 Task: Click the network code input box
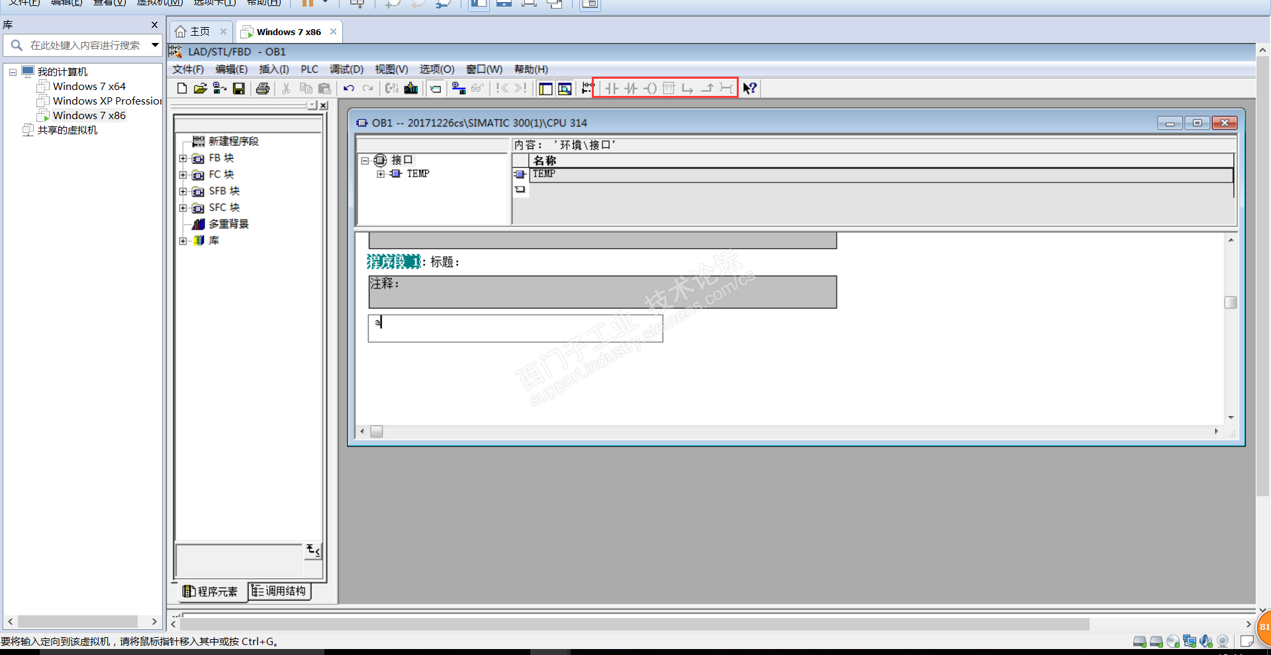[x=515, y=328]
